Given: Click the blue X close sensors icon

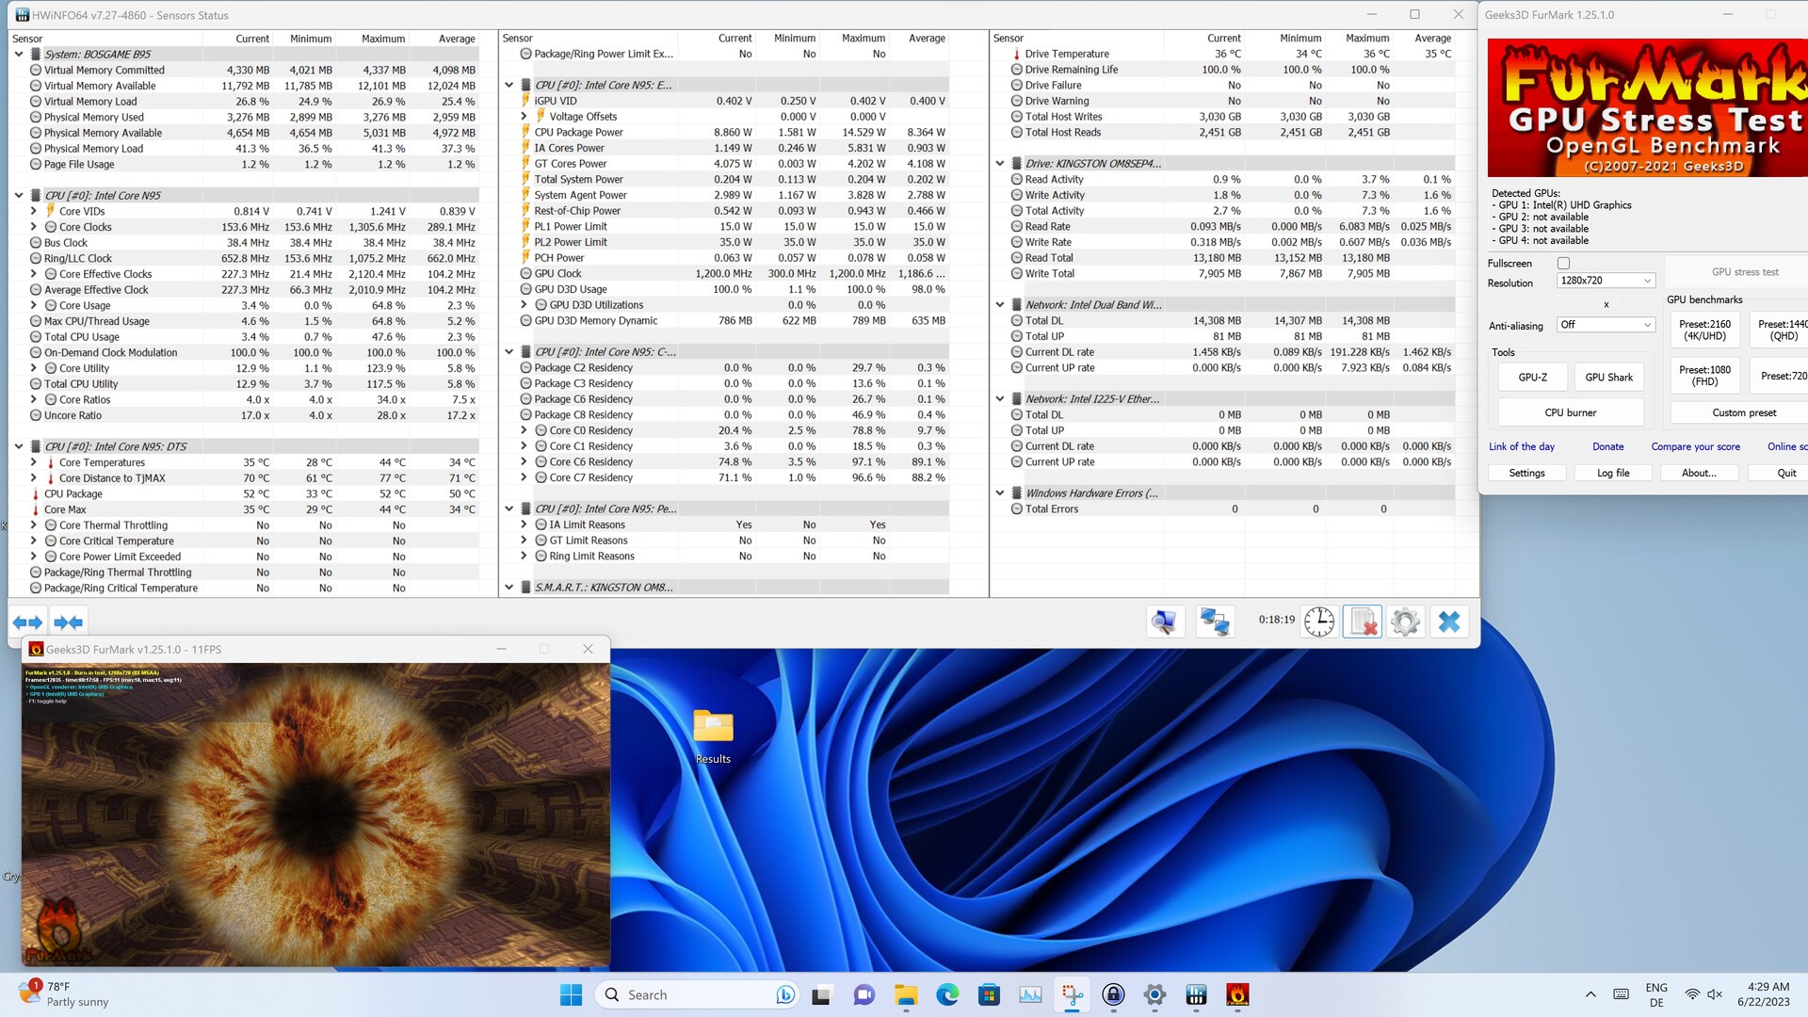Looking at the screenshot, I should [x=1449, y=621].
